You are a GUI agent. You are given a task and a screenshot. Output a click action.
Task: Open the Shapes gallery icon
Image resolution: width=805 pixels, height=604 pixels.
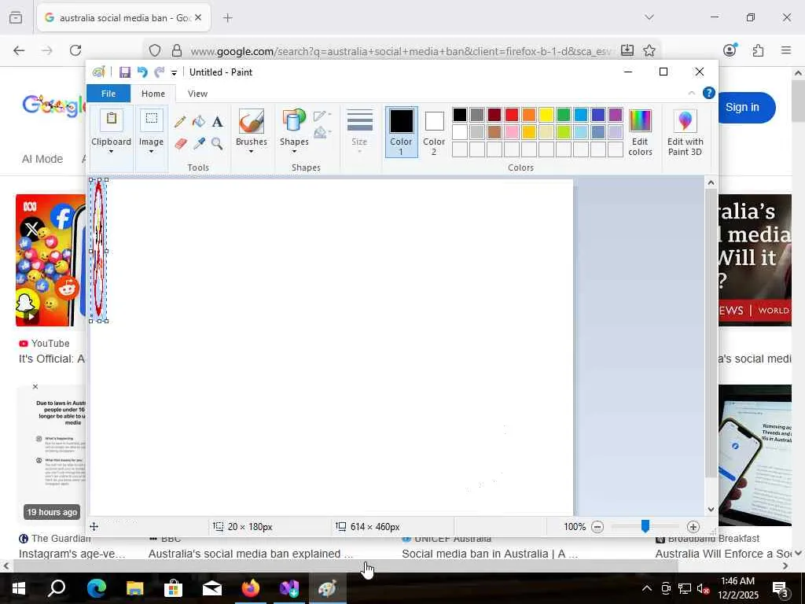[x=294, y=121]
